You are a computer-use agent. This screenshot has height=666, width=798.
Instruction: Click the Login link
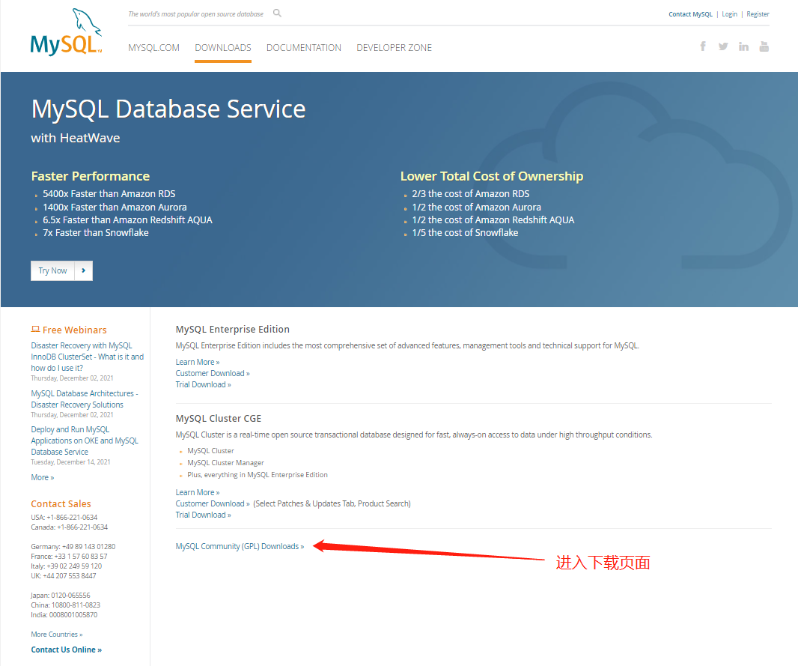[729, 14]
